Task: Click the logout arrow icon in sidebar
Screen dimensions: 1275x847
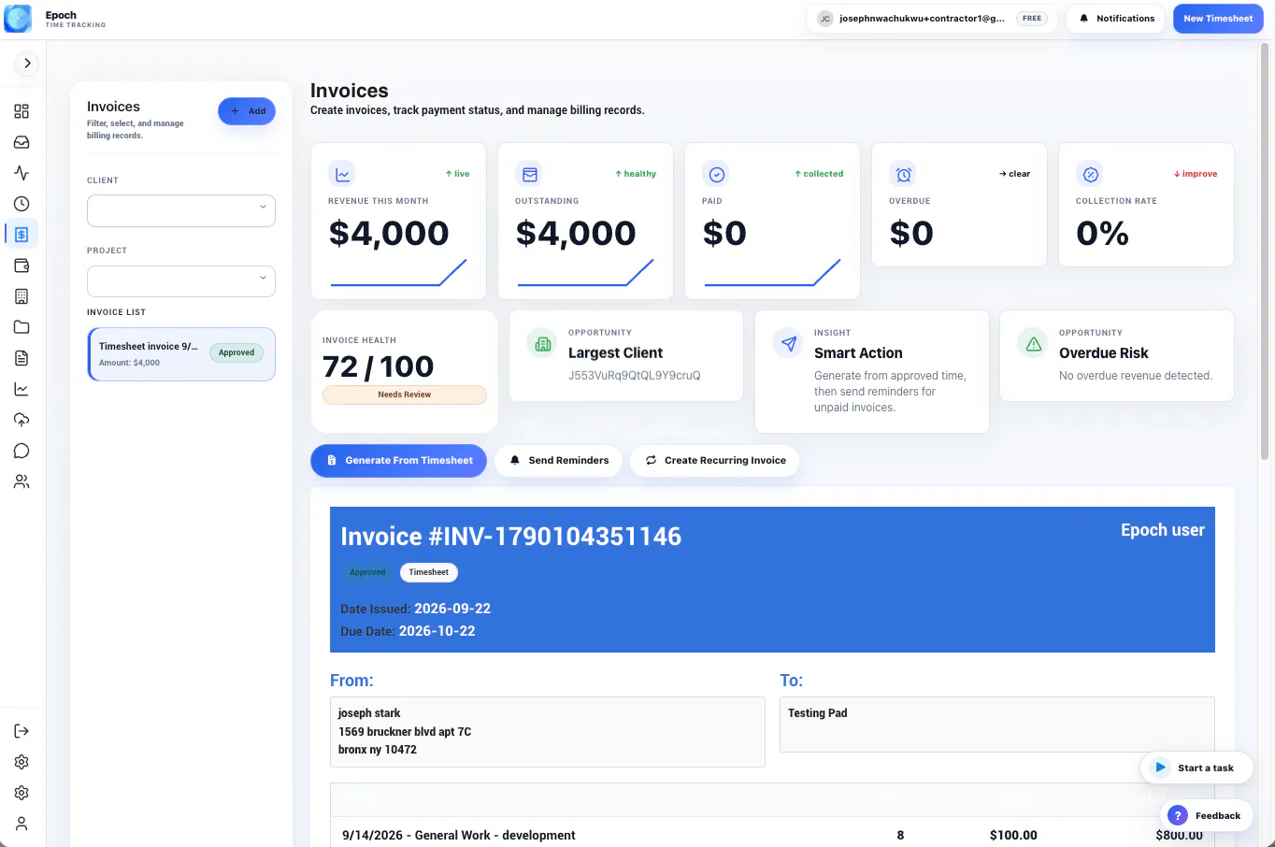Action: point(21,731)
